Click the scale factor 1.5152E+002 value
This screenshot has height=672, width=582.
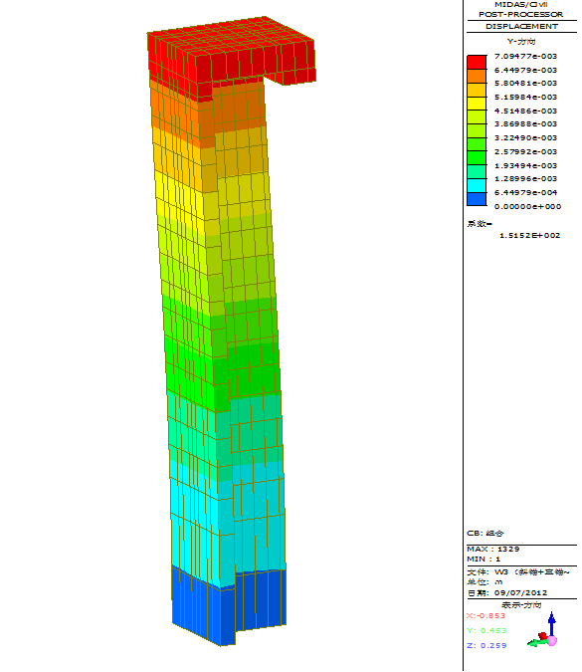(x=529, y=235)
